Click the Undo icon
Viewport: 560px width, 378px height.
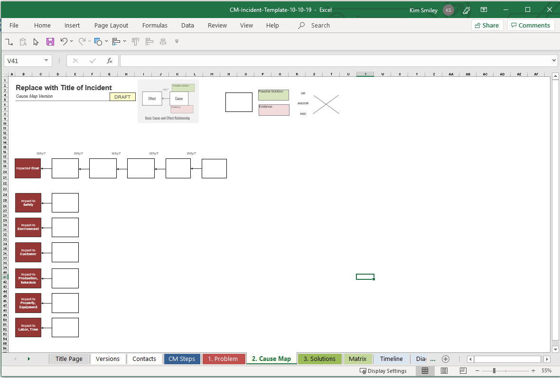(64, 41)
